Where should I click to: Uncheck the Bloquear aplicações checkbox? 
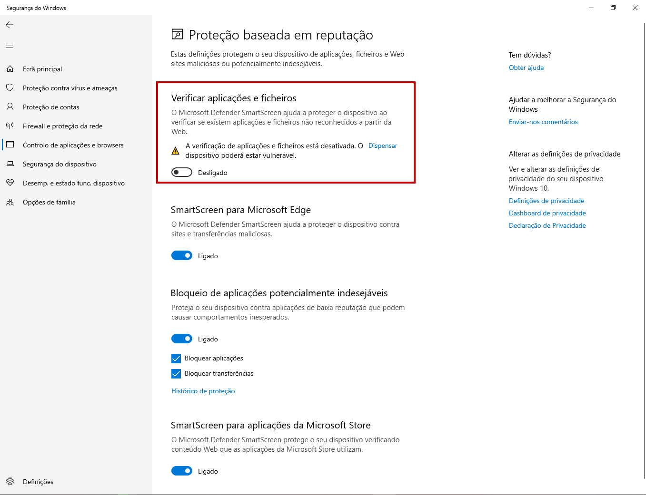click(176, 358)
